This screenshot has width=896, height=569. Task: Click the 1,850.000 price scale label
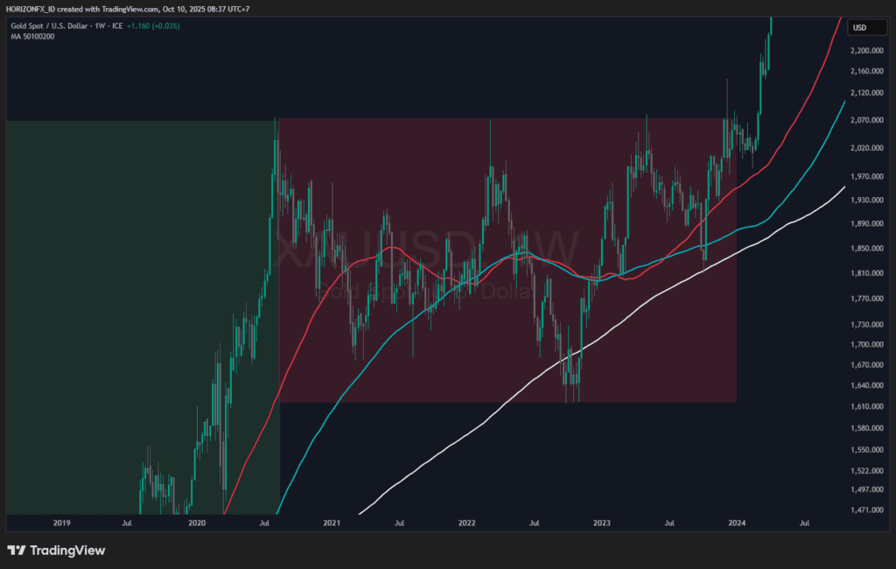[x=865, y=249]
